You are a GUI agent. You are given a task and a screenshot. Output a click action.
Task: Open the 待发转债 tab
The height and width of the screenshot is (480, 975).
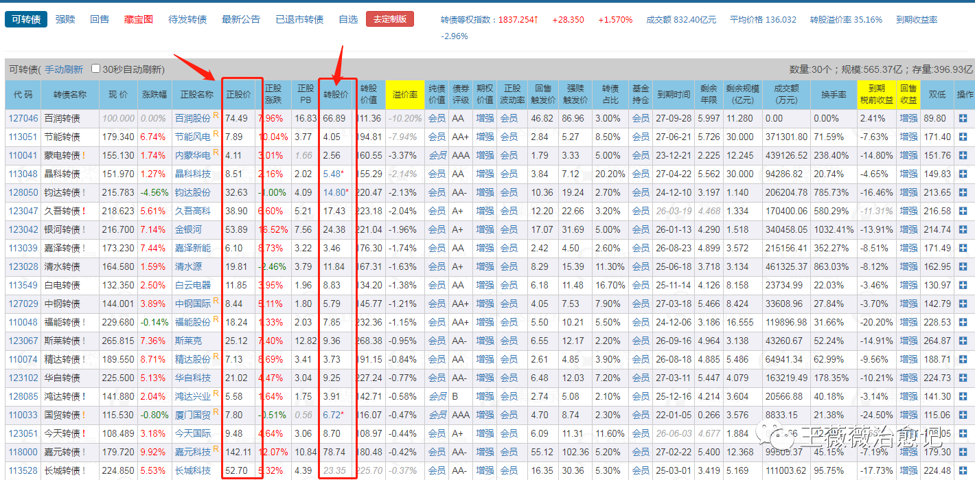pos(187,19)
